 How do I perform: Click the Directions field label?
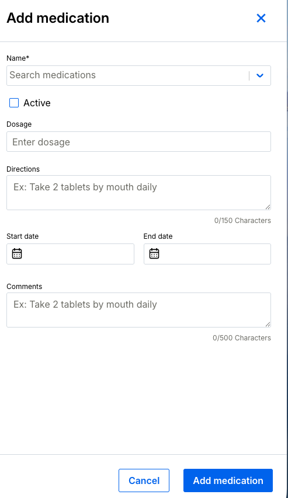tap(23, 169)
